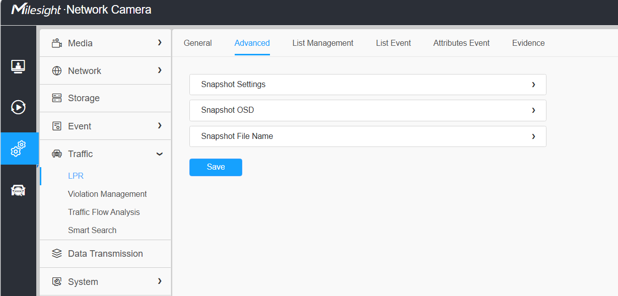Click the Media camera icon
Screen dimensions: 618x296
coord(57,43)
